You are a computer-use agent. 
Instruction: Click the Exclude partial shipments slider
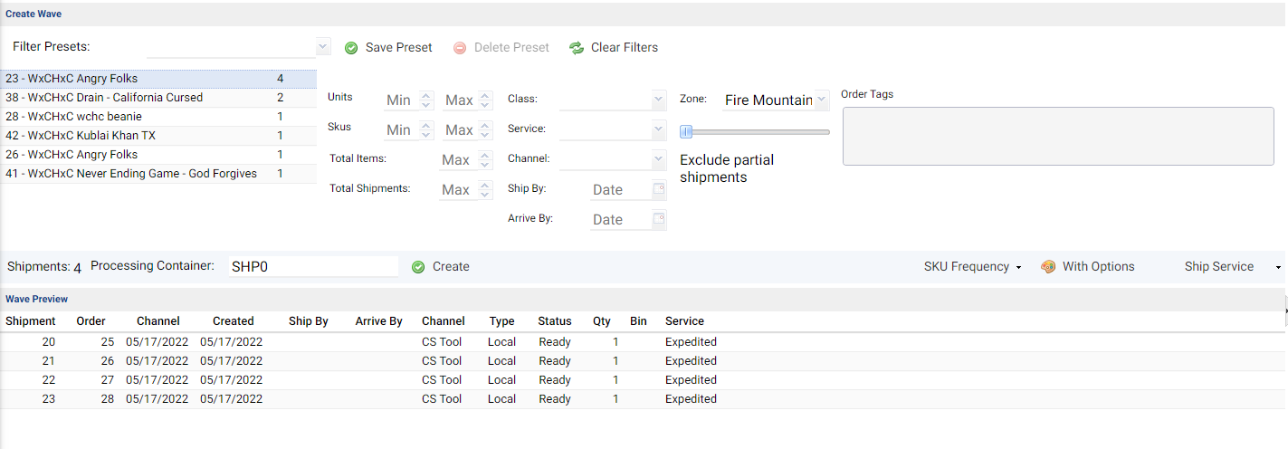(755, 132)
